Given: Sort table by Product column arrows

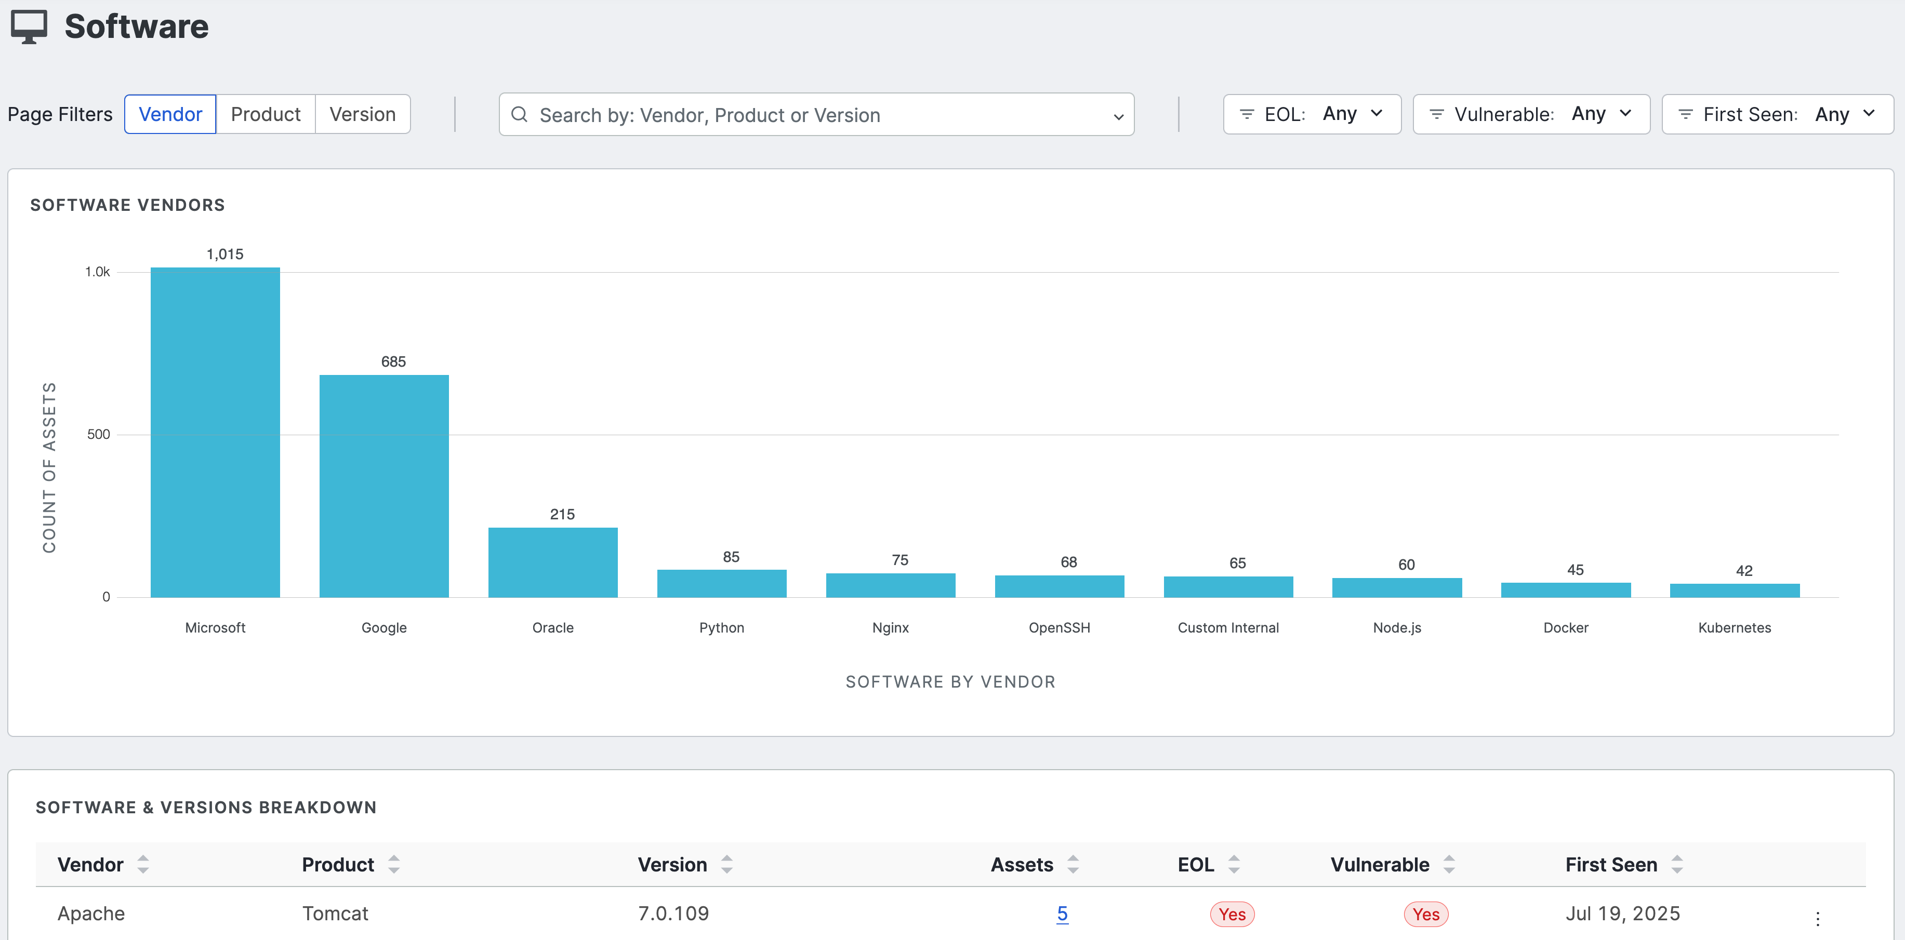Looking at the screenshot, I should (393, 864).
